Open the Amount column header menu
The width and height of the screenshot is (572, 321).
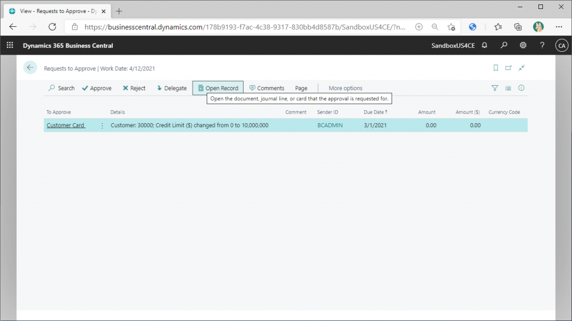pos(426,112)
